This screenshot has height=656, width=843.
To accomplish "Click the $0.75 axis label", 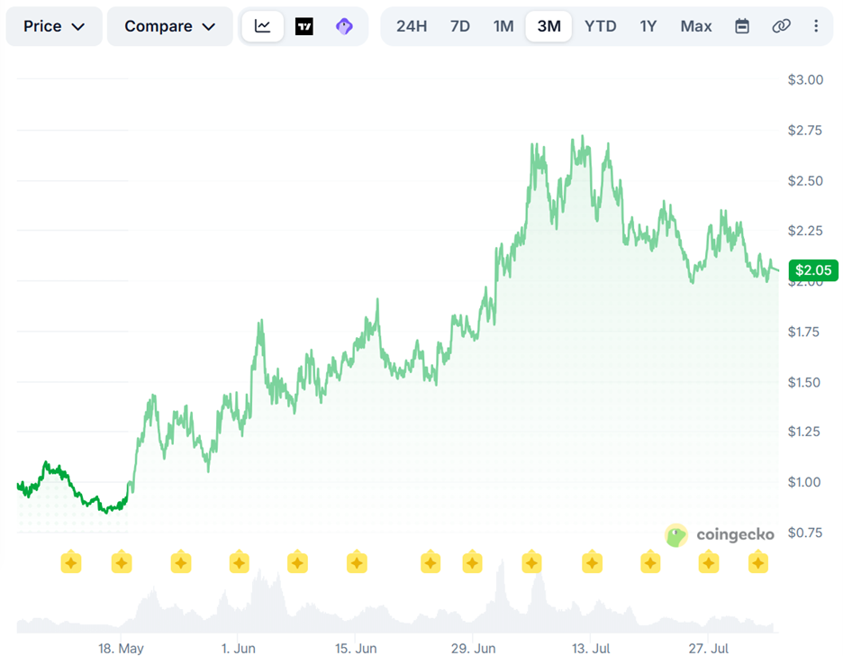I will click(805, 533).
